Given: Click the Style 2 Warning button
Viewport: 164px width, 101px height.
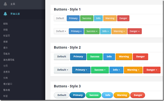Looking at the screenshot, I should 124,57.
